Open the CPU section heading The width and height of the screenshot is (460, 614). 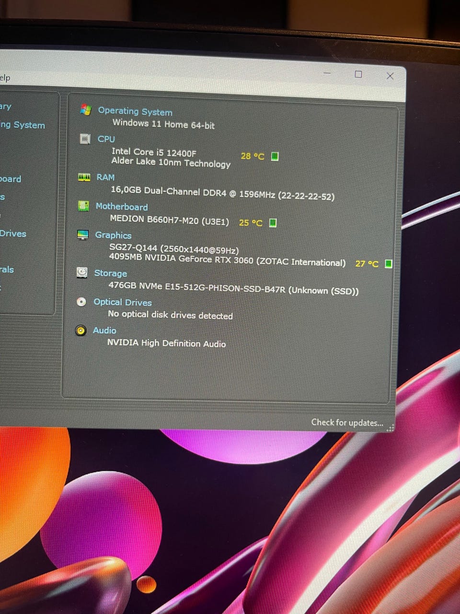(106, 139)
